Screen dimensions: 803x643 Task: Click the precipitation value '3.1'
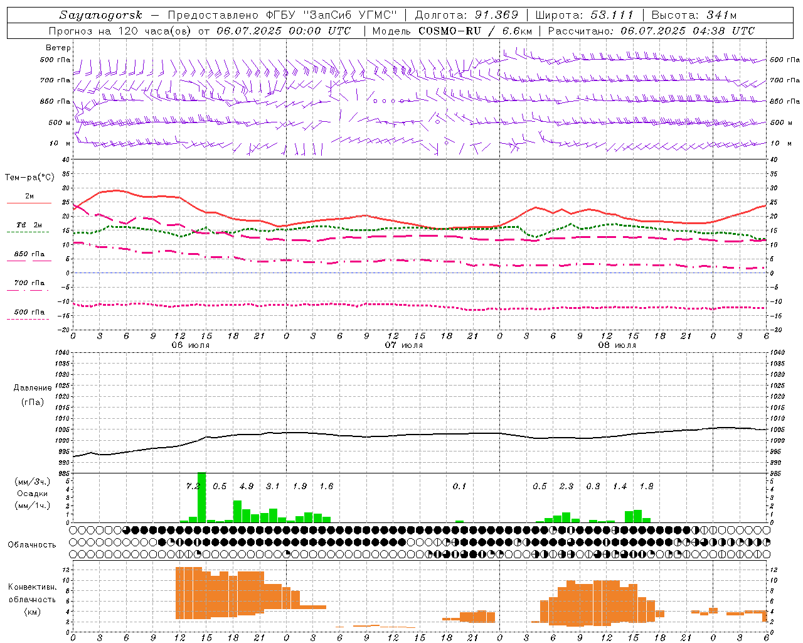coord(273,486)
